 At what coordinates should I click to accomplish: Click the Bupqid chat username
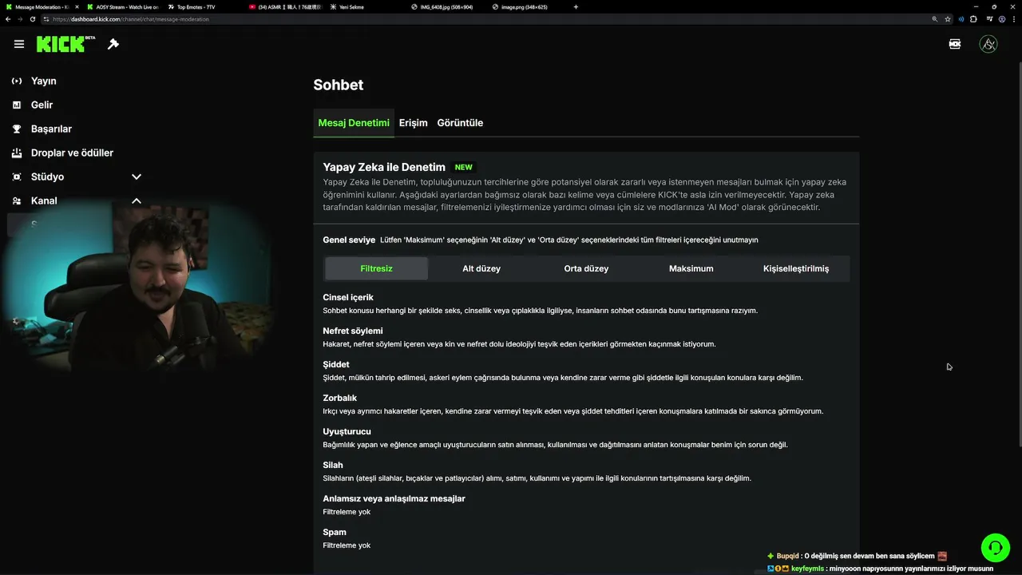point(788,556)
